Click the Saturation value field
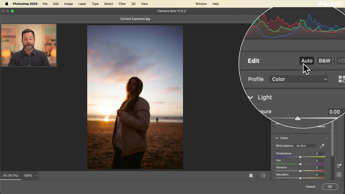The height and width of the screenshot is (194, 345). click(320, 175)
